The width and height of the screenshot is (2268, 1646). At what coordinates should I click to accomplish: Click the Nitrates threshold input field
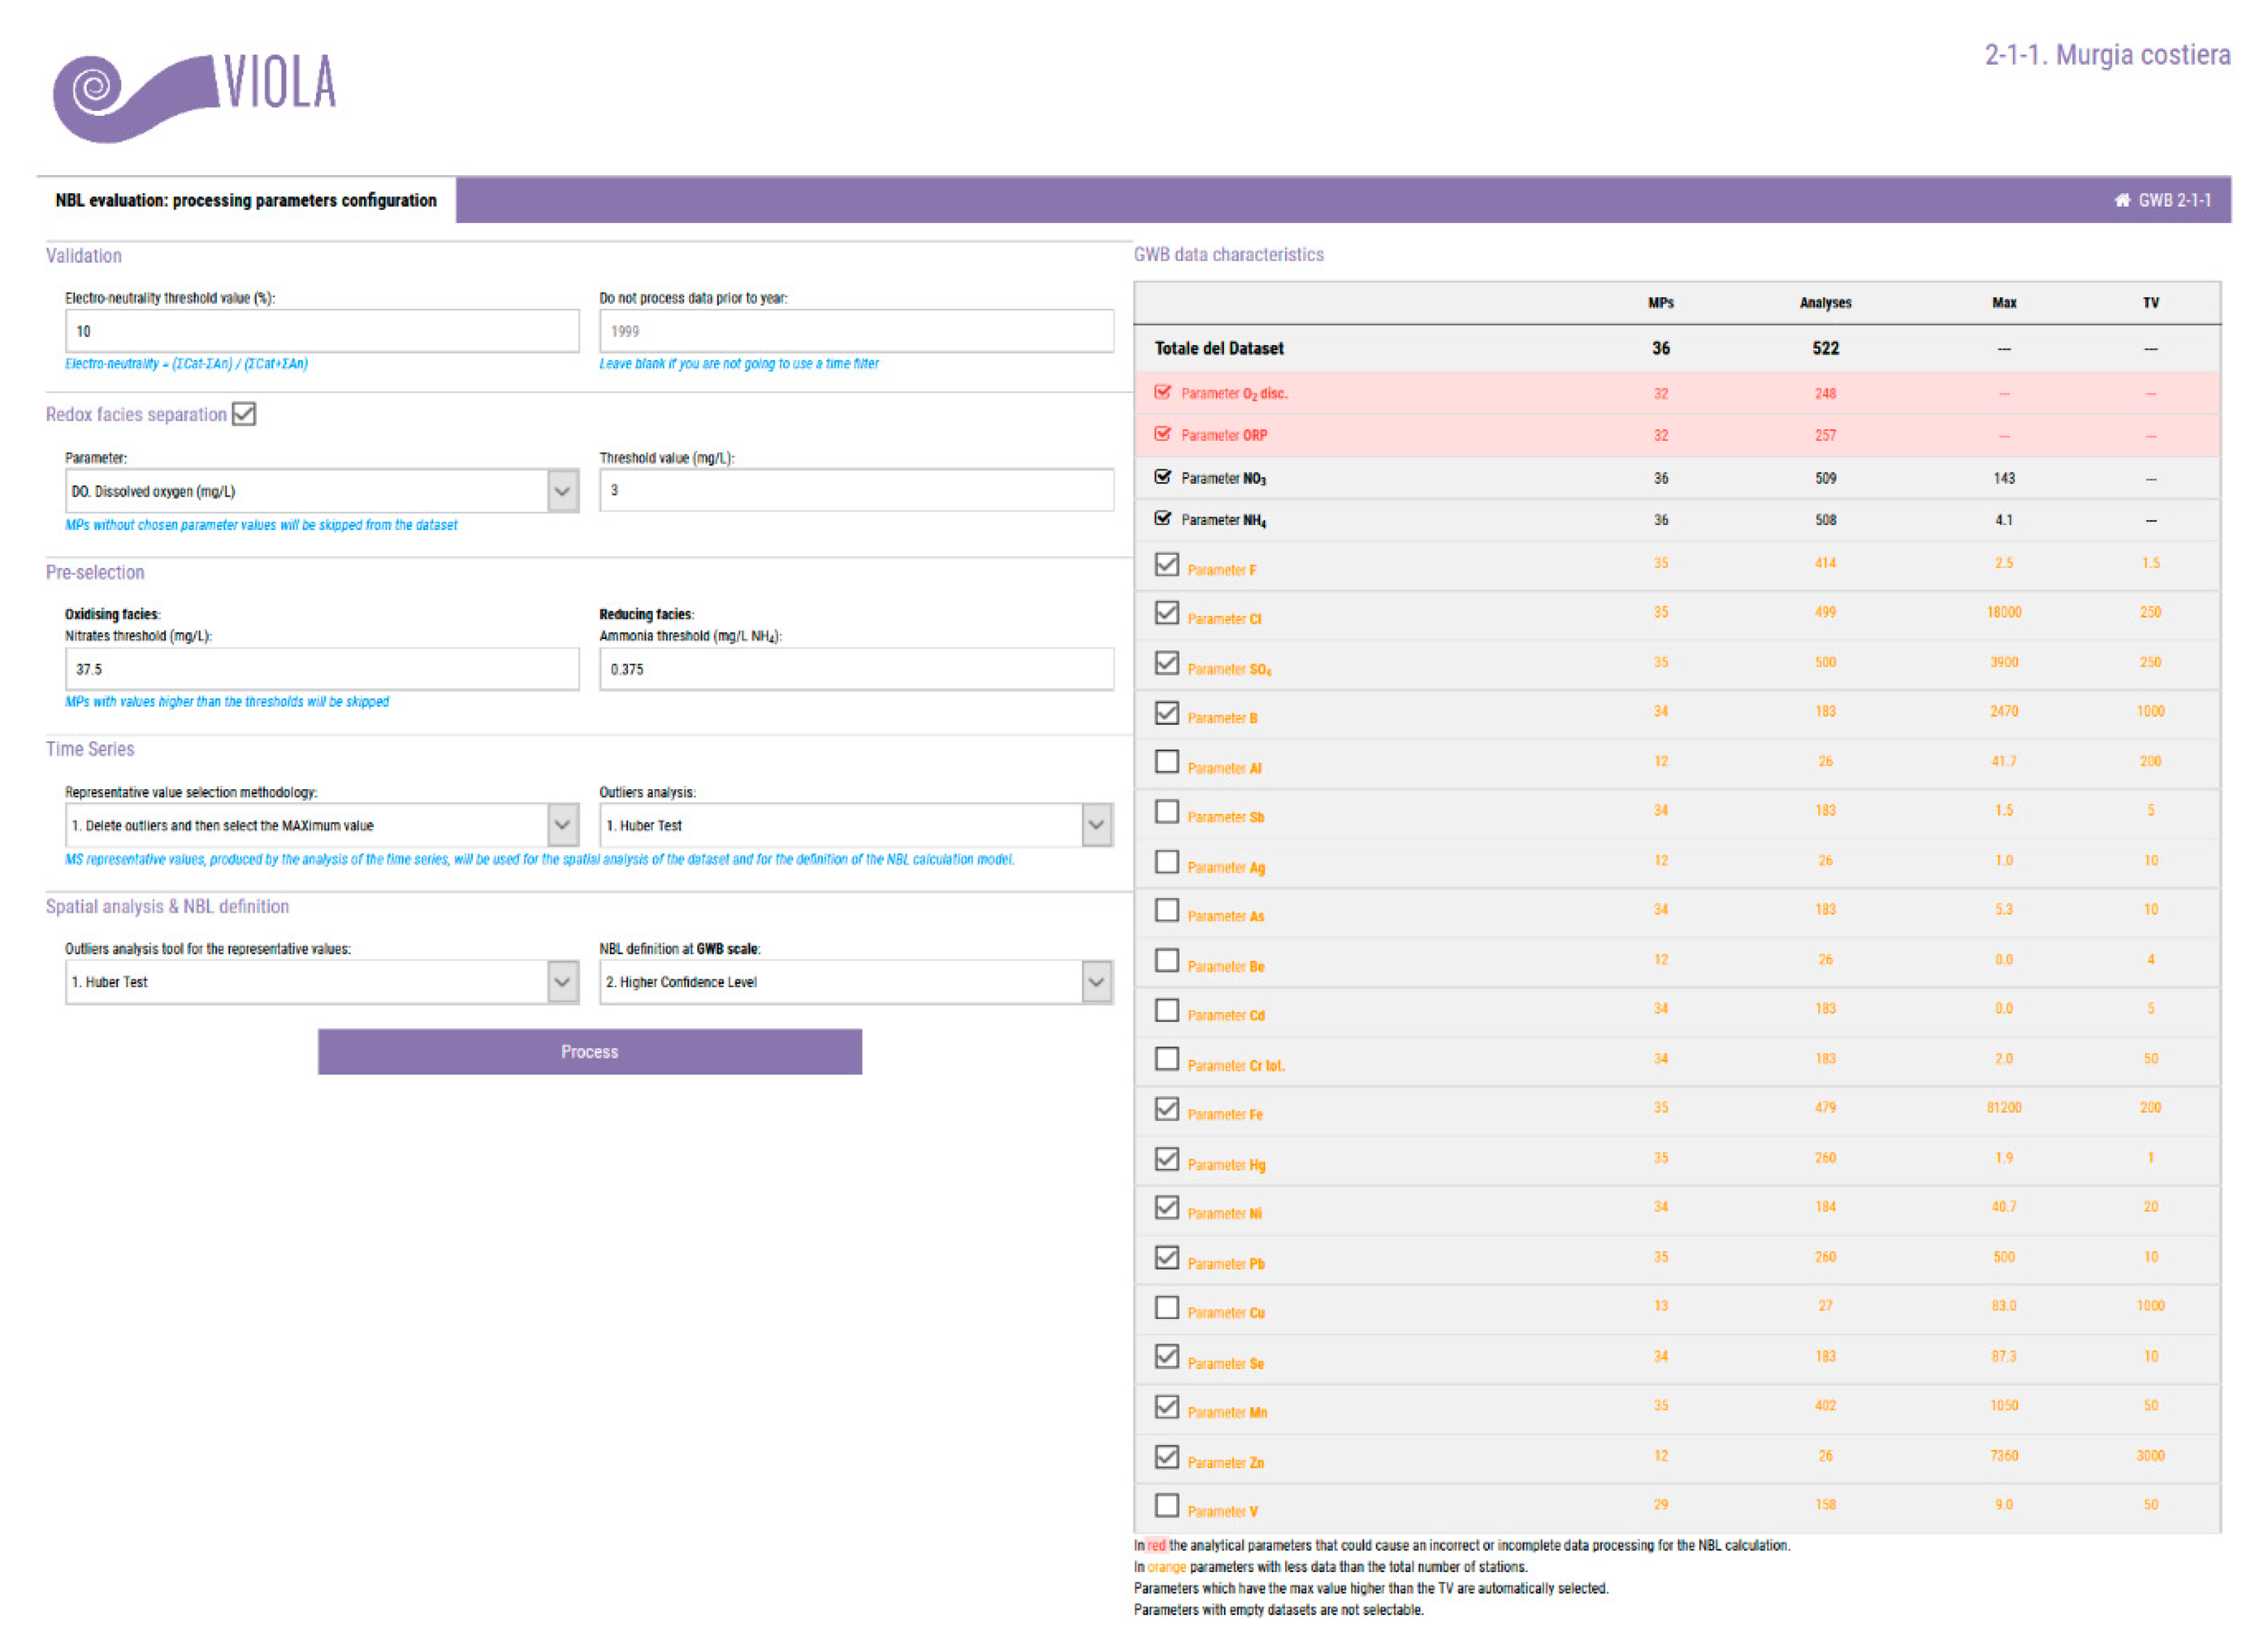[321, 669]
